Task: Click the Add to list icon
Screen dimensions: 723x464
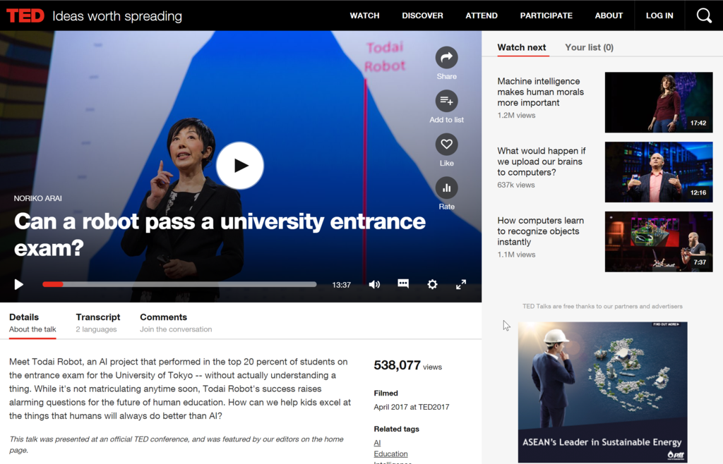Action: pos(446,101)
